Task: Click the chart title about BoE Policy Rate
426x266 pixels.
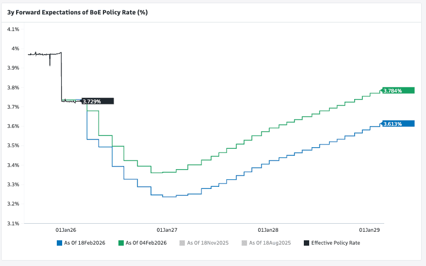Action: 77,12
